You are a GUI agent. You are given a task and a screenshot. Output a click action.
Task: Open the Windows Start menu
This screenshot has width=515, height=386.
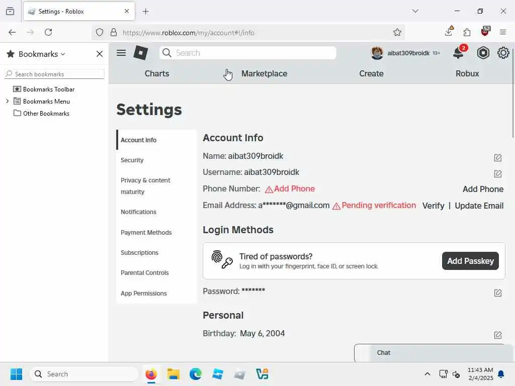tap(16, 374)
